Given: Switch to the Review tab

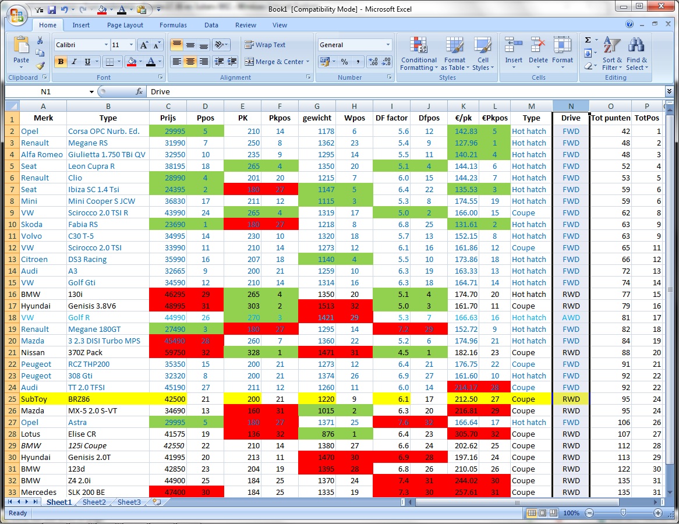Looking at the screenshot, I should 246,25.
